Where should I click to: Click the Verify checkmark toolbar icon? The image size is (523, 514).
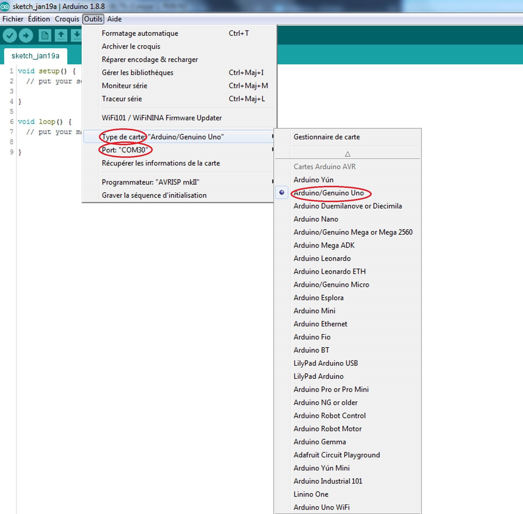pos(10,35)
